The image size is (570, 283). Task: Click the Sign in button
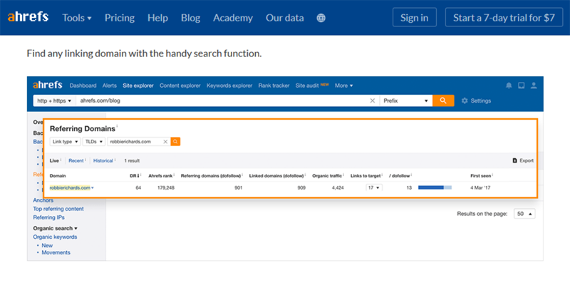click(x=415, y=18)
